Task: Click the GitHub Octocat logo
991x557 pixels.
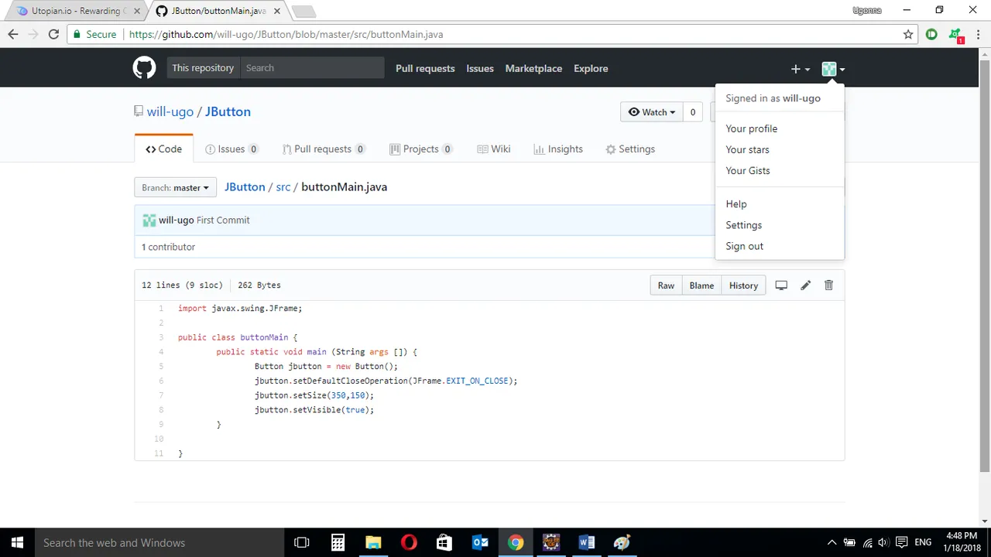Action: coord(144,68)
